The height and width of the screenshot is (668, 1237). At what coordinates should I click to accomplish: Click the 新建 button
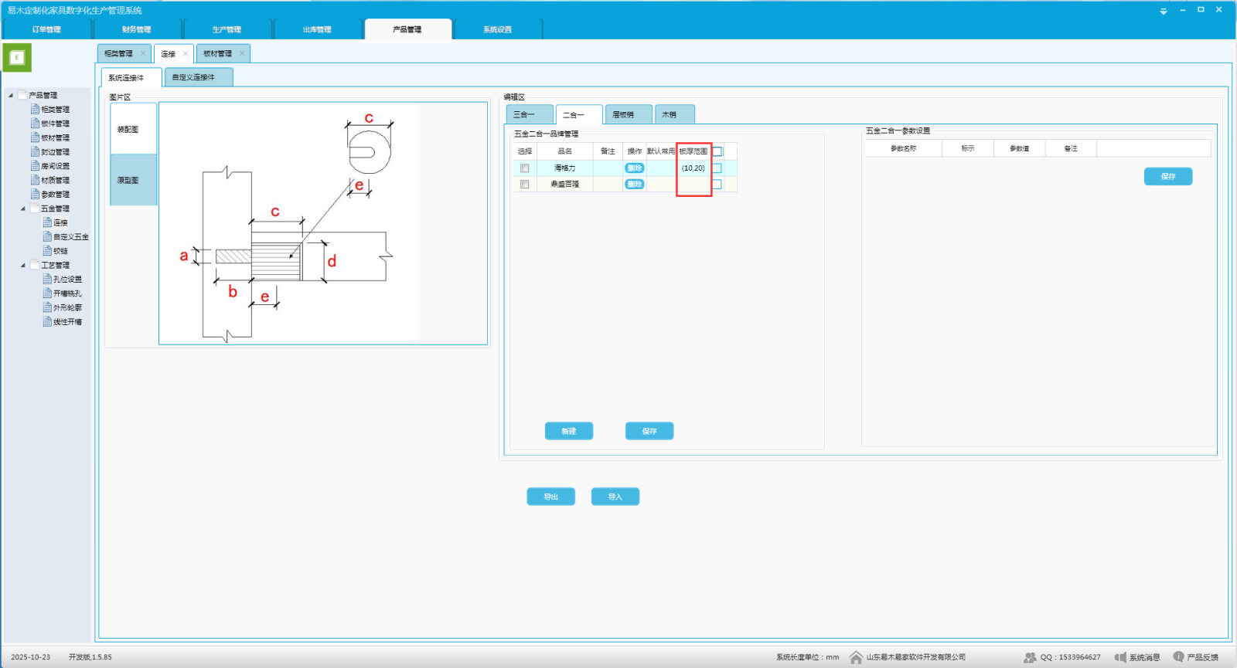coord(568,431)
